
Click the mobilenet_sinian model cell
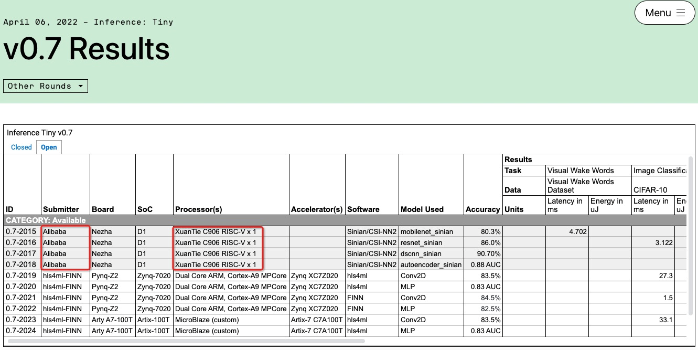[x=431, y=231]
